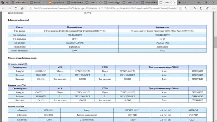Select the azimuth value 082°46'32,38287"
217x122 pixels.
[132, 110]
